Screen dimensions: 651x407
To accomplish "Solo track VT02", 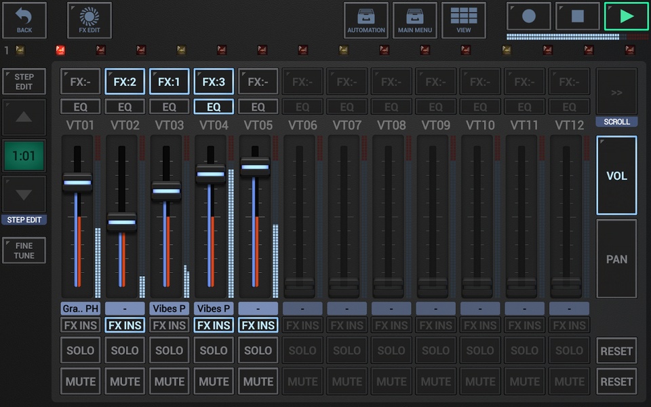I will click(x=125, y=351).
